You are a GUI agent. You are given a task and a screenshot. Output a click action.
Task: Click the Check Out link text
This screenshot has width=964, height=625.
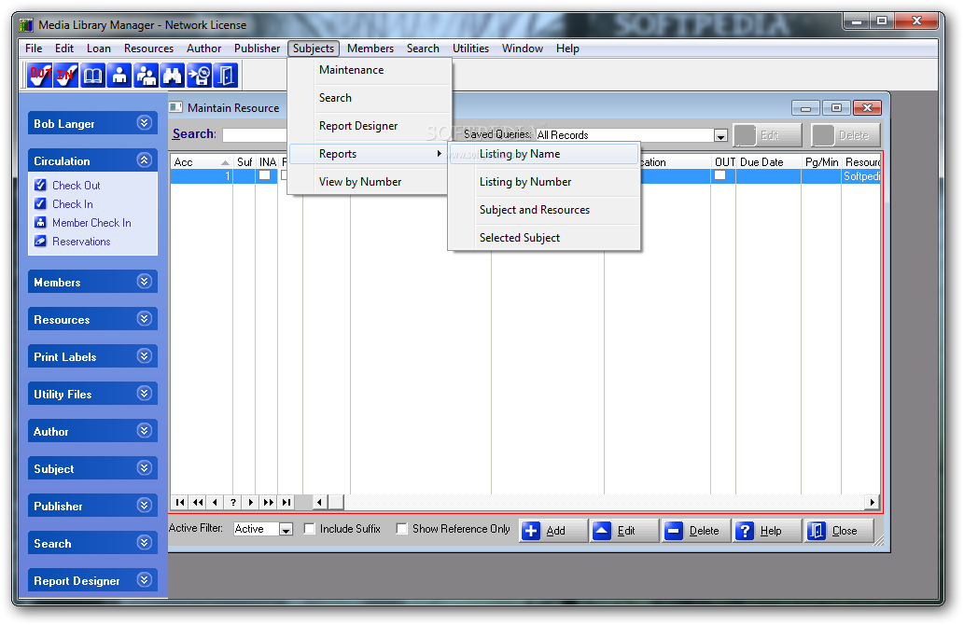77,185
